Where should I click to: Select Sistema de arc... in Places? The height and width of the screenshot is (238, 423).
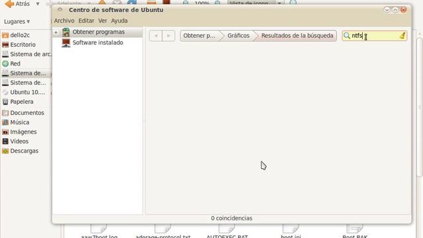26,54
